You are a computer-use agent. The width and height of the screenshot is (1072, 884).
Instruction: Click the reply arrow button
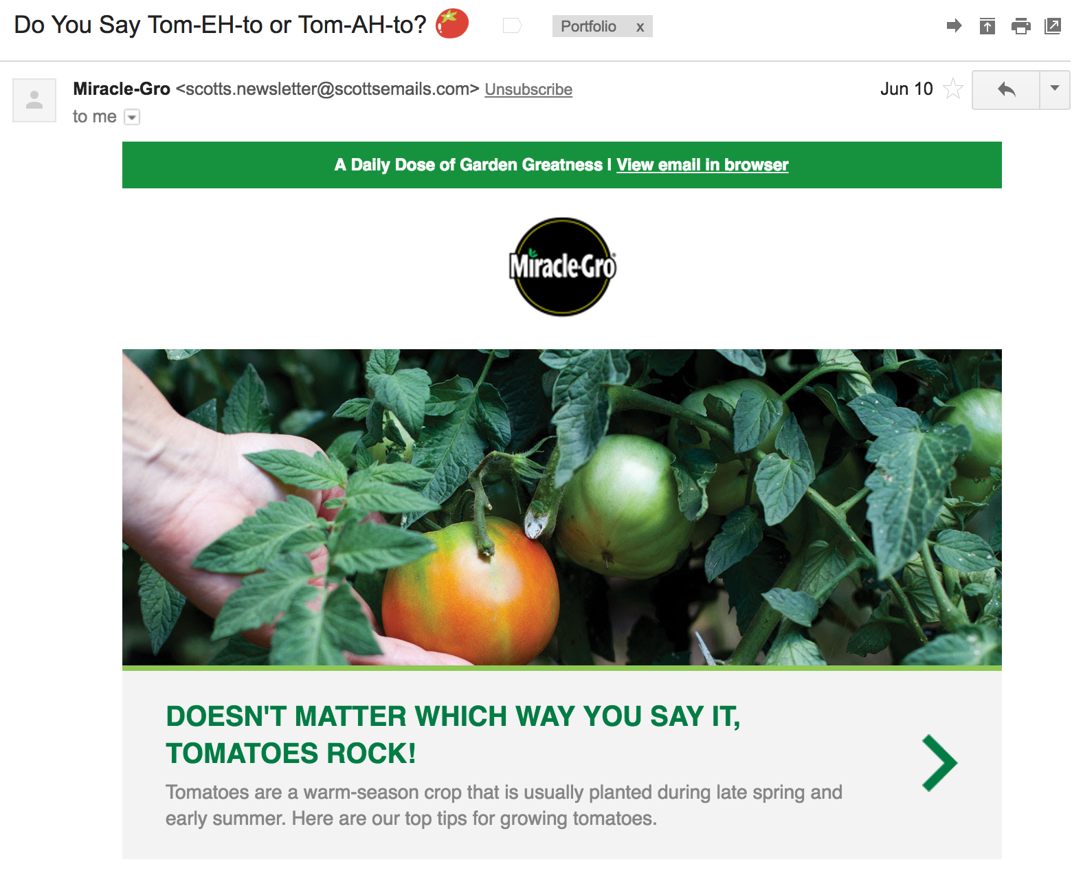(x=1006, y=89)
